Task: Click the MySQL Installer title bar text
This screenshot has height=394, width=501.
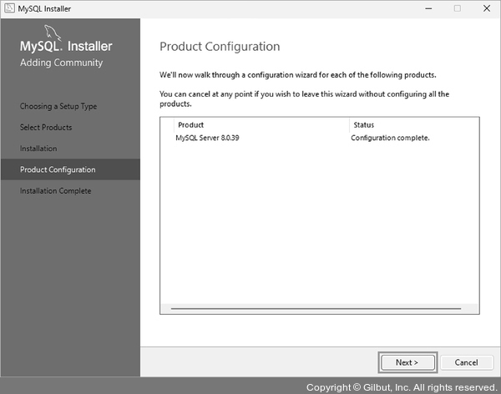Action: 50,8
